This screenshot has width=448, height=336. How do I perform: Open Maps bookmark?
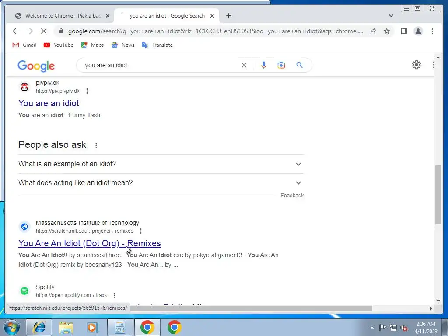pyautogui.click(x=92, y=45)
